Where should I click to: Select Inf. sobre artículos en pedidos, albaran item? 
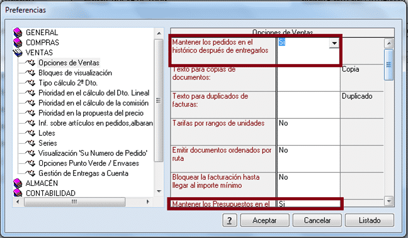coord(96,123)
